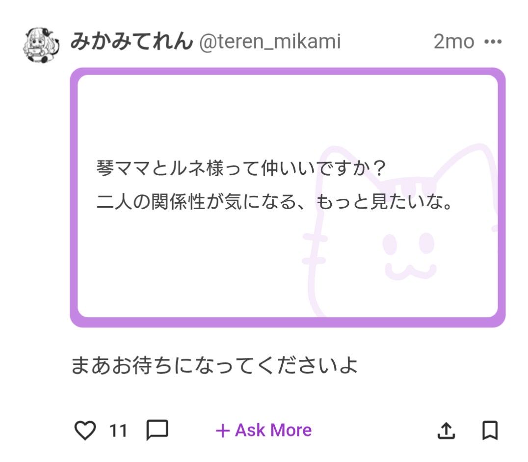Screen dimensions: 528x462
Task: Click the 2mo timestamp
Action: pos(453,42)
